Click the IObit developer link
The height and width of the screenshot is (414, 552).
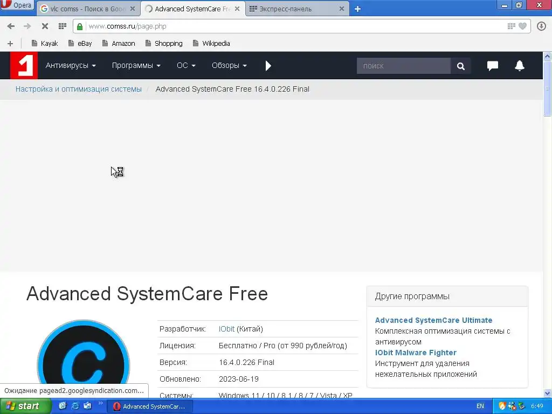tap(226, 329)
